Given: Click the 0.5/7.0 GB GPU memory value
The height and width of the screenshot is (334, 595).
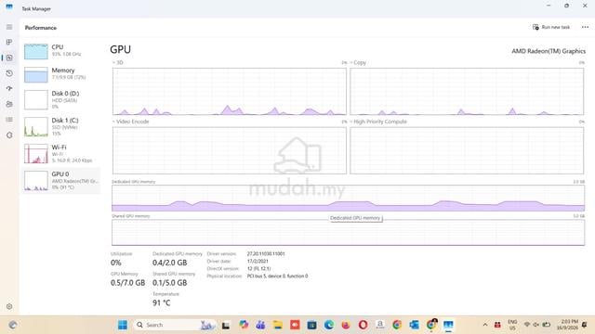Looking at the screenshot, I should pos(128,282).
